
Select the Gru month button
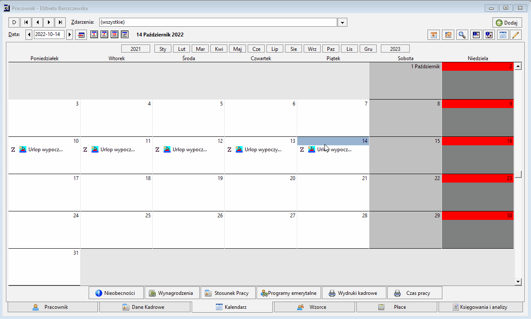tap(368, 49)
